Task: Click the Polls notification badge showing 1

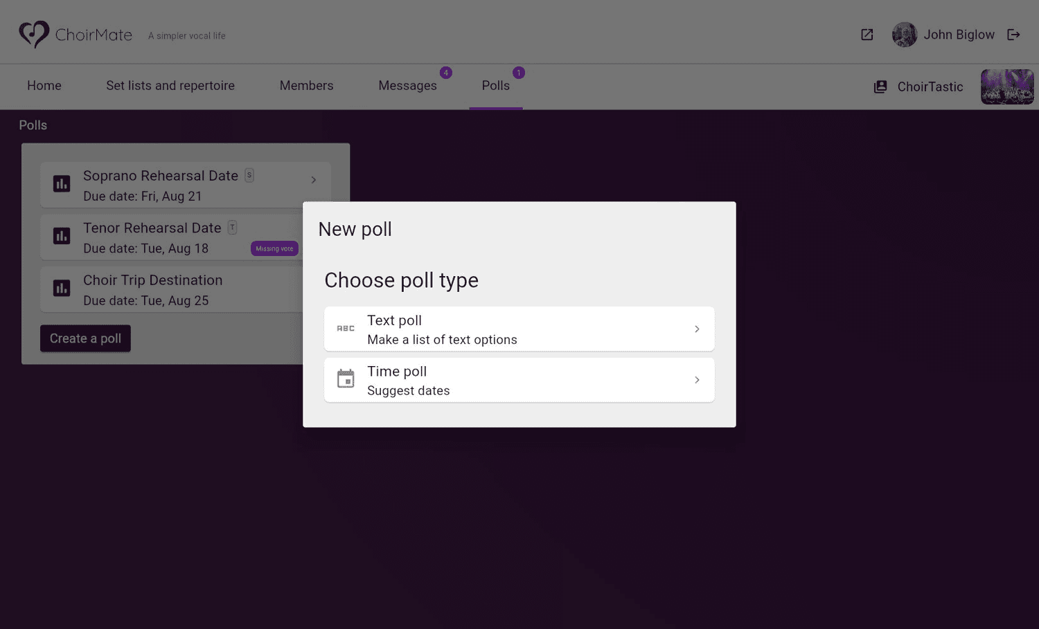Action: point(519,73)
